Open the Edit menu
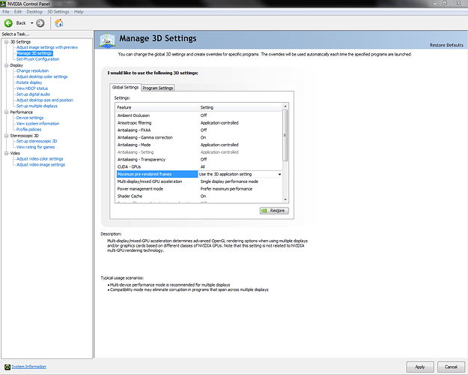This screenshot has height=375, width=468. tap(18, 12)
